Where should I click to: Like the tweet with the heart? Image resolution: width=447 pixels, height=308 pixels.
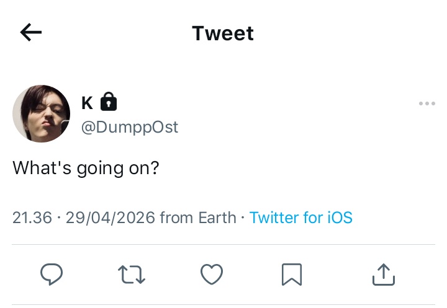click(x=212, y=274)
